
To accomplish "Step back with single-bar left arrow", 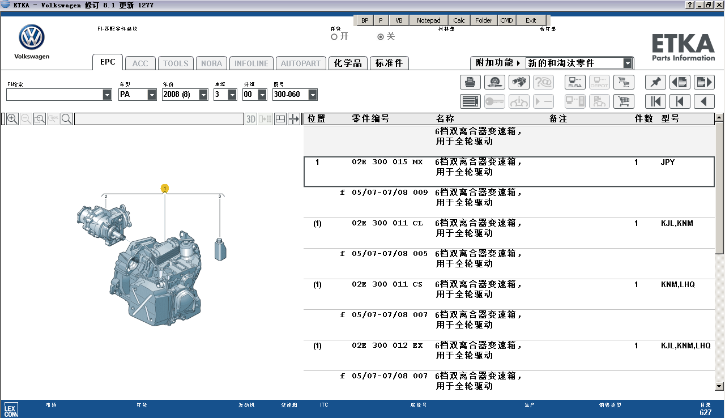I will (x=680, y=101).
